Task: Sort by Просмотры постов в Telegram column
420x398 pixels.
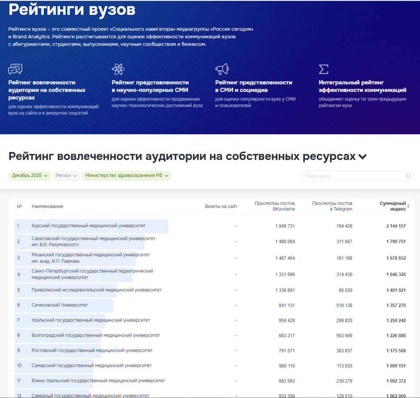Action: [332, 206]
